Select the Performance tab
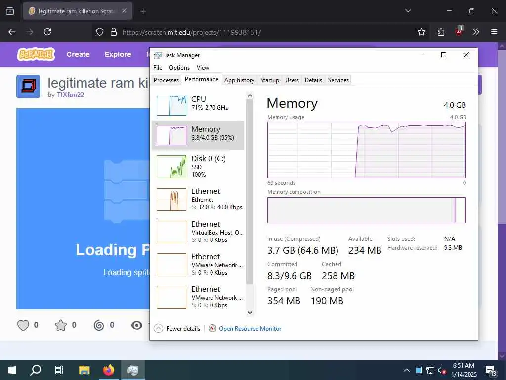 (x=202, y=79)
